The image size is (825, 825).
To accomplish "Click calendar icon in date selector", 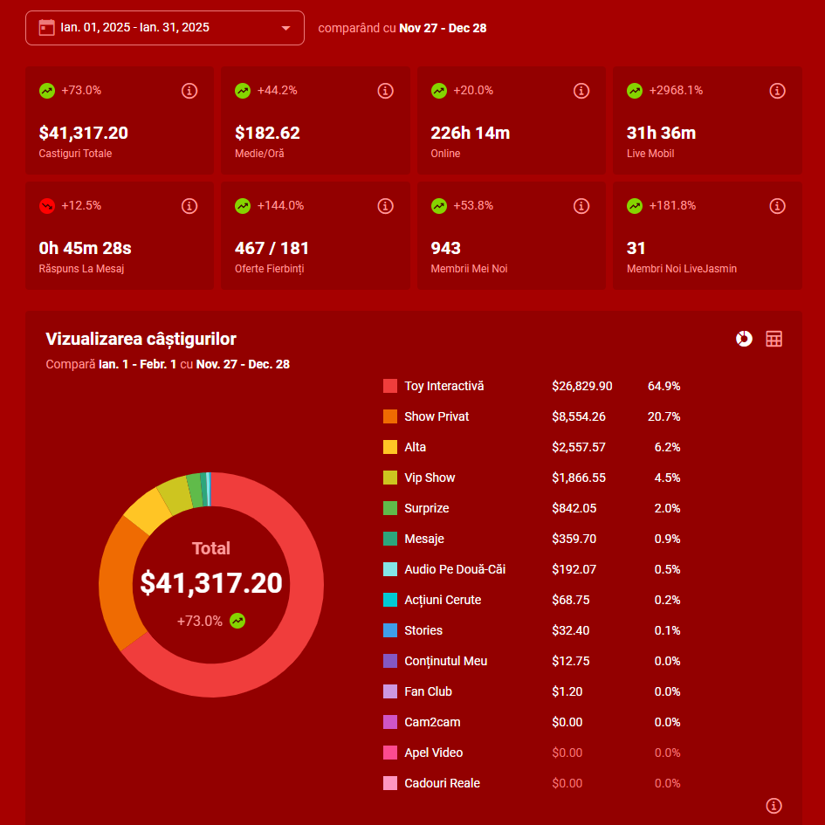I will 47,28.
